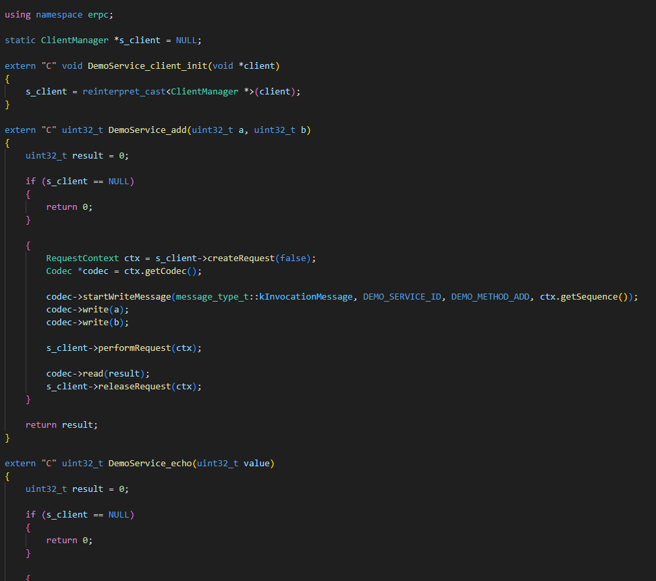The height and width of the screenshot is (581, 656).
Task: Select the "reinterpret_cast" keyword
Action: [124, 92]
